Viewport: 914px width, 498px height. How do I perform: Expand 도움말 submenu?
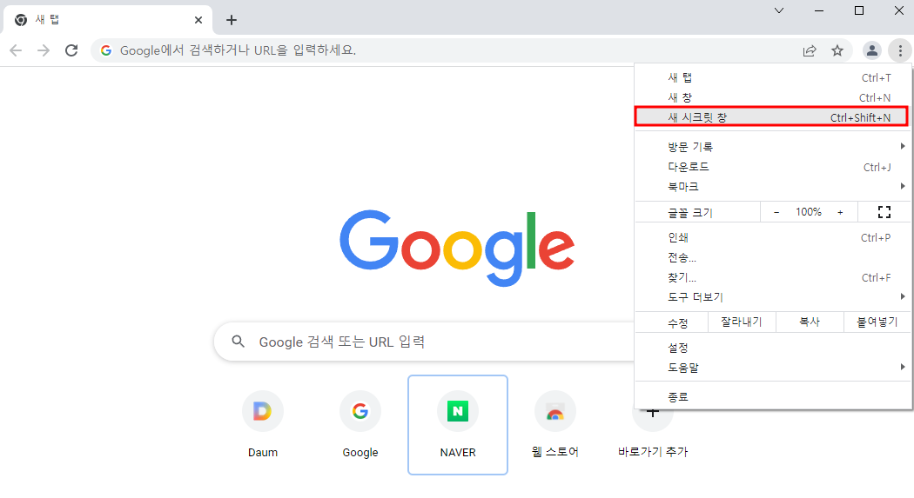point(773,368)
